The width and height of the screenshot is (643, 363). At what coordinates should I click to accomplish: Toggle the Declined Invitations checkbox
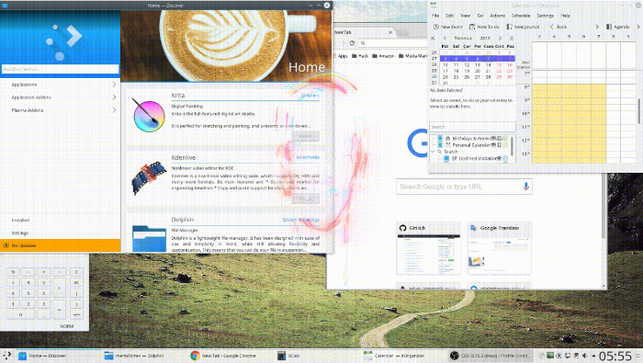pyautogui.click(x=446, y=158)
